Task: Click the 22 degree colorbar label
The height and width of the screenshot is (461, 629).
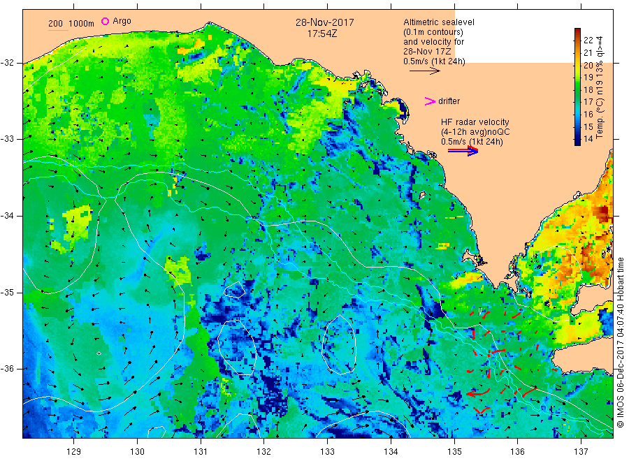Action: [588, 40]
